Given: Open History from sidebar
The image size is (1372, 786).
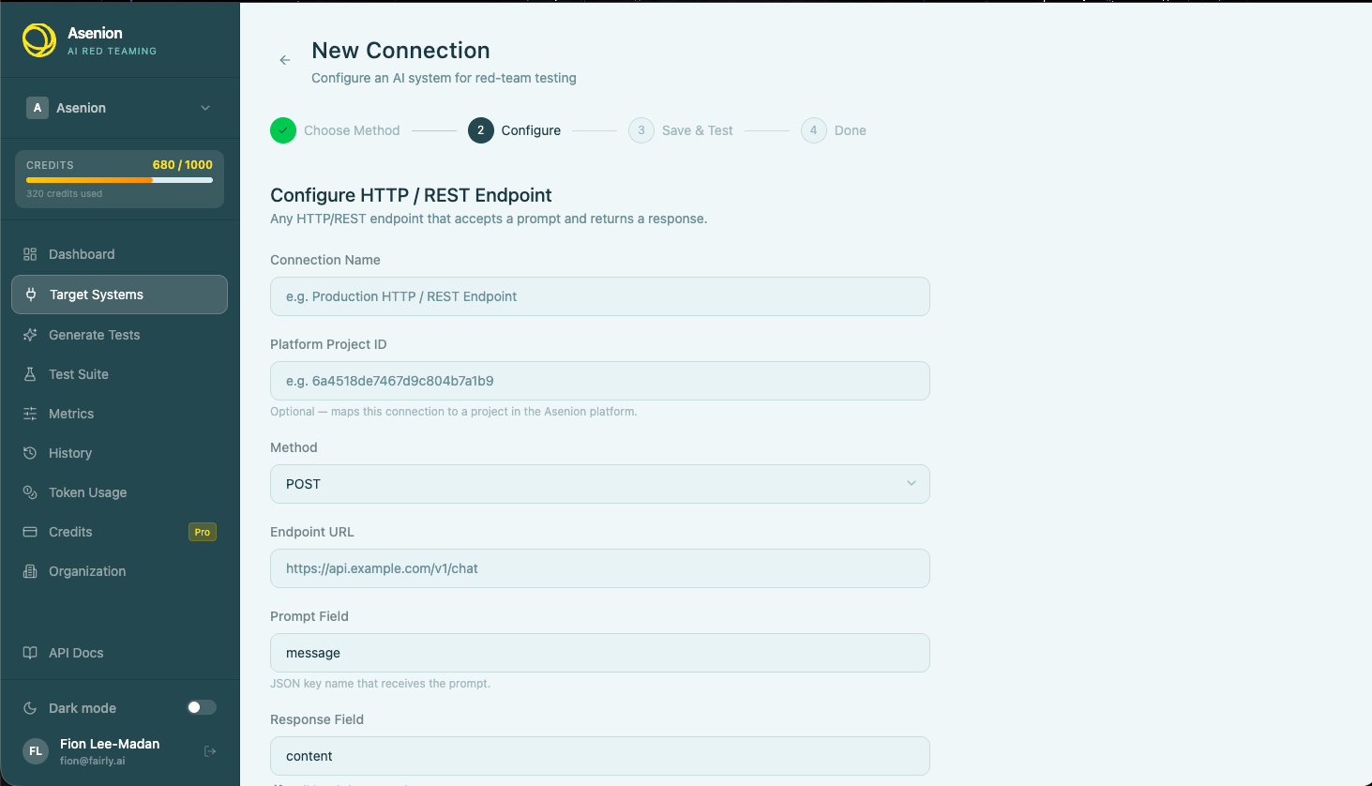Looking at the screenshot, I should [x=119, y=453].
